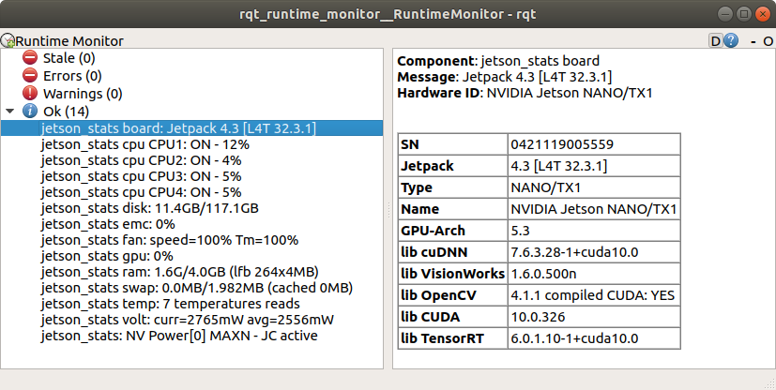Image resolution: width=776 pixels, height=390 pixels.
Task: Click the Component jetson_stats board line
Action: [x=498, y=61]
